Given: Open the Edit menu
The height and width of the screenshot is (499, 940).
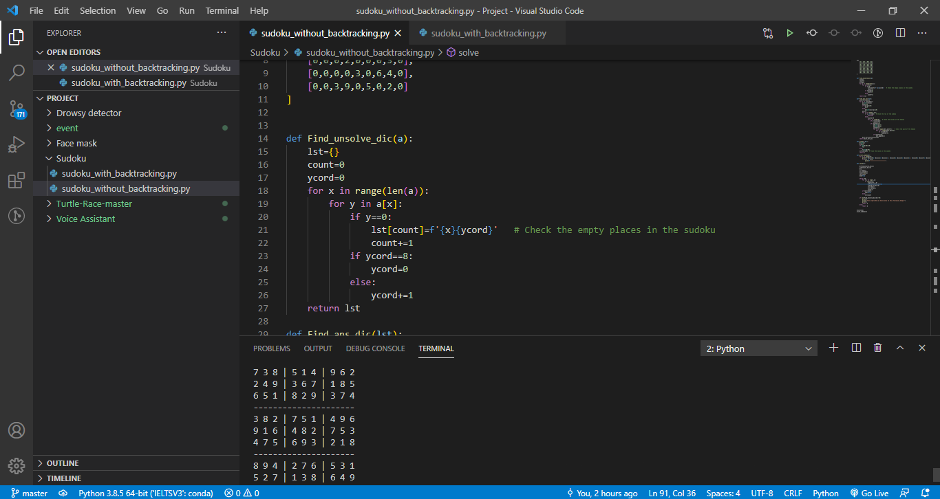Looking at the screenshot, I should [x=61, y=10].
